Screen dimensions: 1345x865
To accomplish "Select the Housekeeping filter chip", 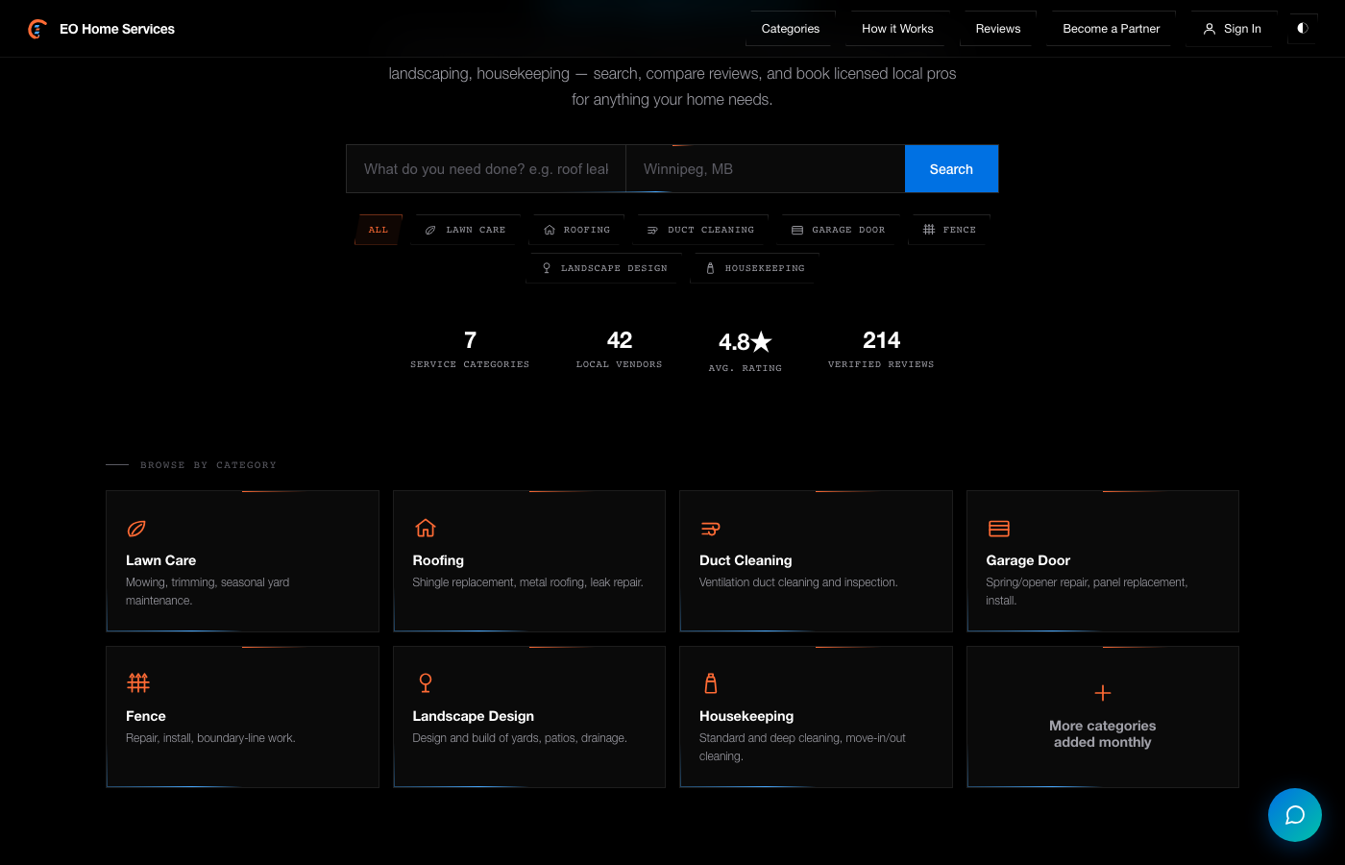I will pos(755,268).
